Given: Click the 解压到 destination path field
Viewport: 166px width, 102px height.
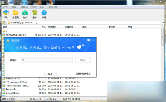Looking at the screenshot, I should [47, 60].
